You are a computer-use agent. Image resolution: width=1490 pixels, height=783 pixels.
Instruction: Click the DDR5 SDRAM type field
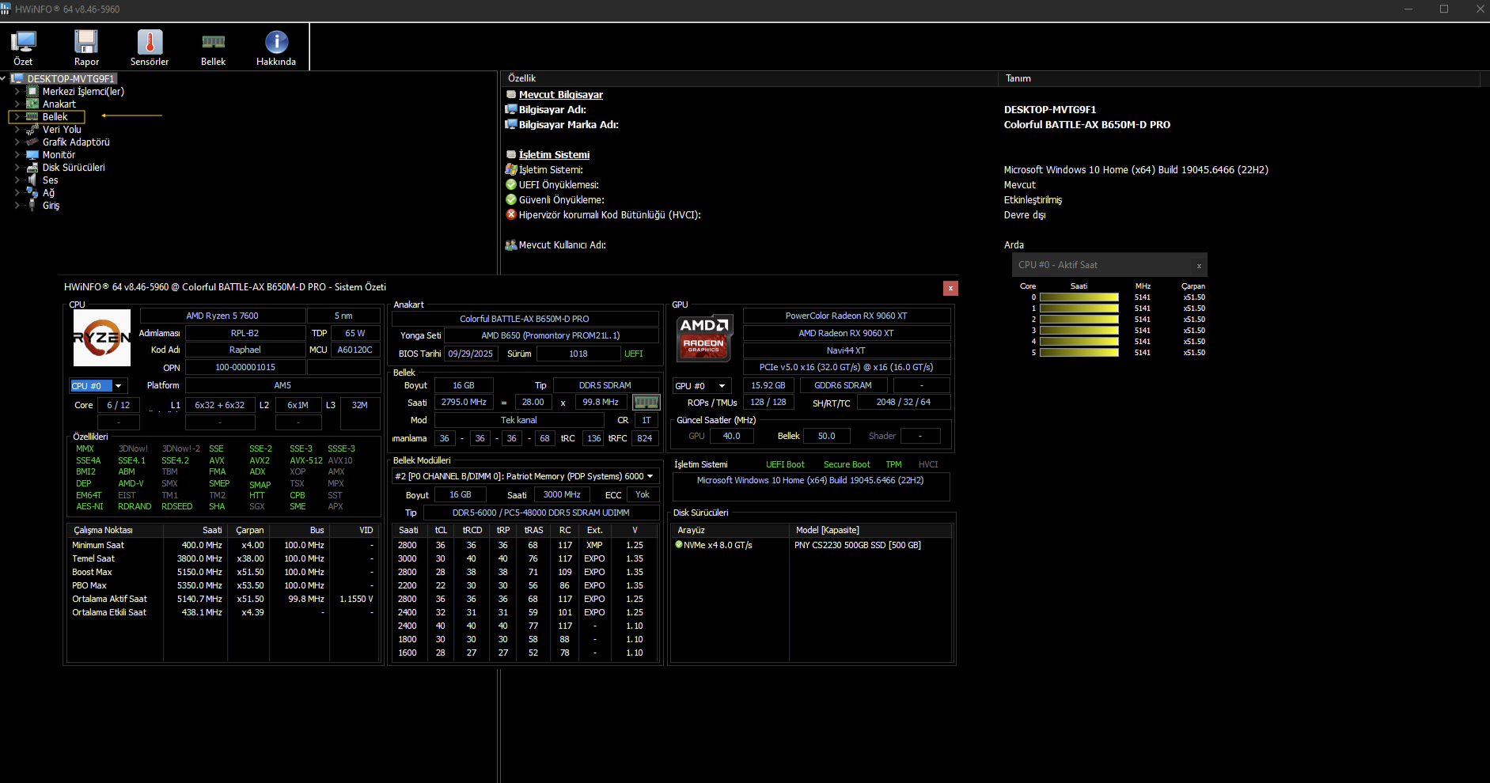[x=605, y=385]
